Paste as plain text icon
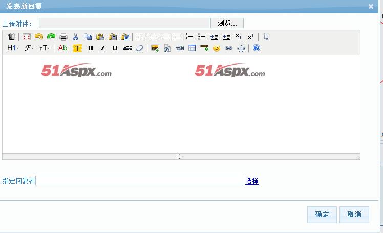Viewport: 383px width, 233px height. pos(113,37)
